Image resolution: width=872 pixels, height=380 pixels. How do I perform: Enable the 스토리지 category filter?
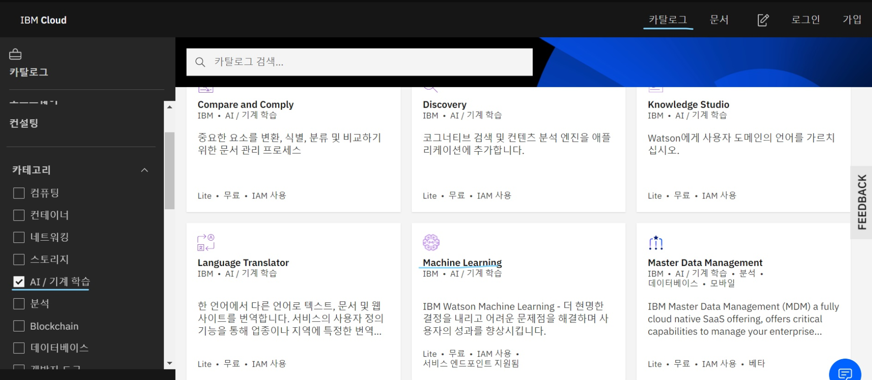click(x=19, y=260)
